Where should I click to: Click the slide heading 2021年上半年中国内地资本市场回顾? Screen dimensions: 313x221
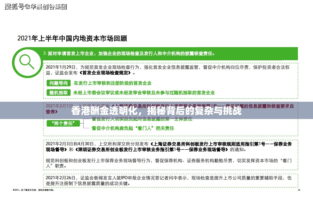[x=72, y=38]
